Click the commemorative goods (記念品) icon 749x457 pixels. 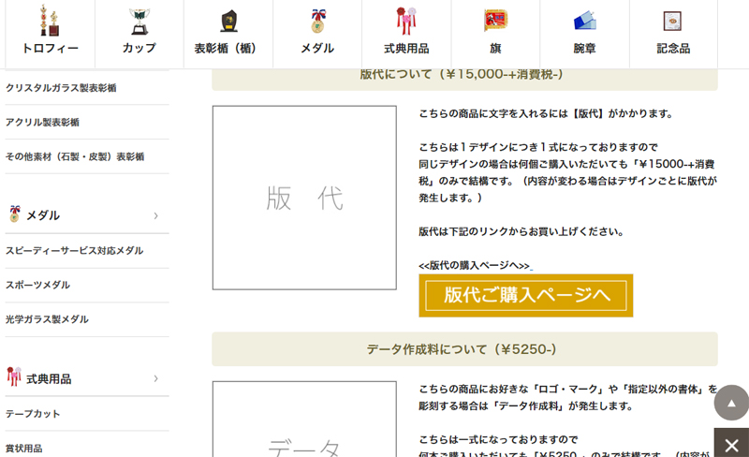(x=672, y=21)
